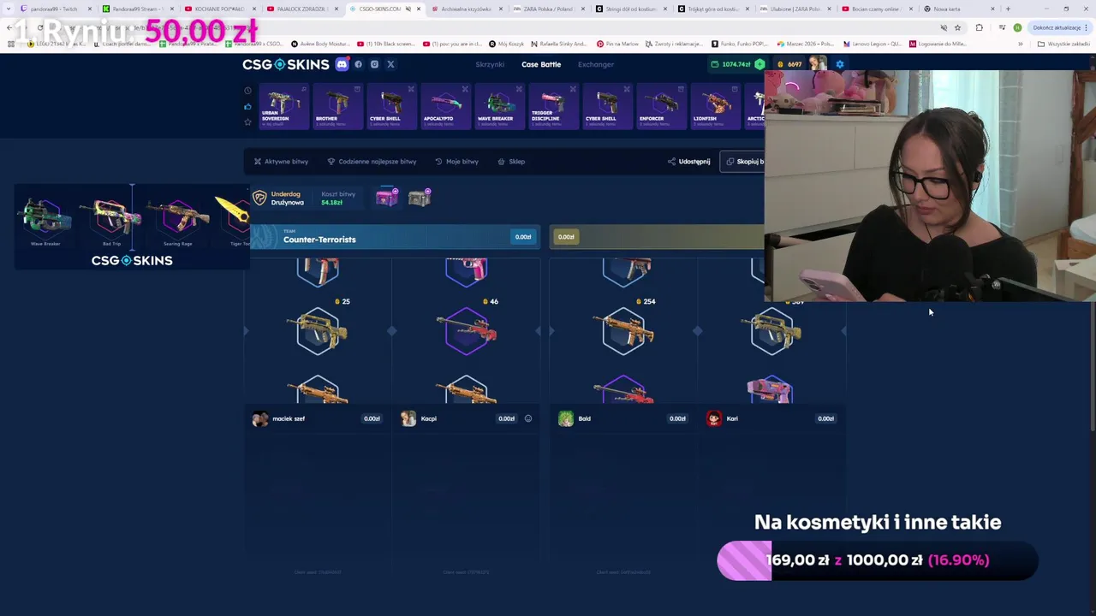The width and height of the screenshot is (1096, 616).
Task: Switch to Moje bitwy tab
Action: [456, 161]
